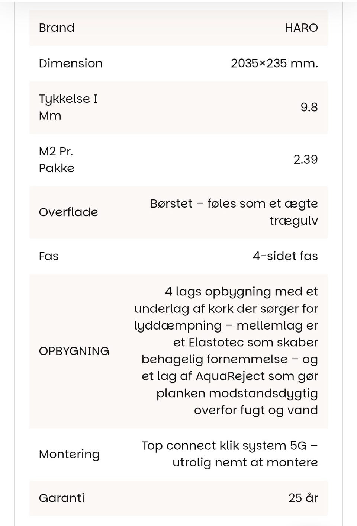Select the 4-sidet fas value
Viewport: 357px width, 526px height.
click(285, 256)
